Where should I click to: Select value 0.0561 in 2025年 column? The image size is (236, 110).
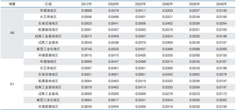[x=141, y=74]
